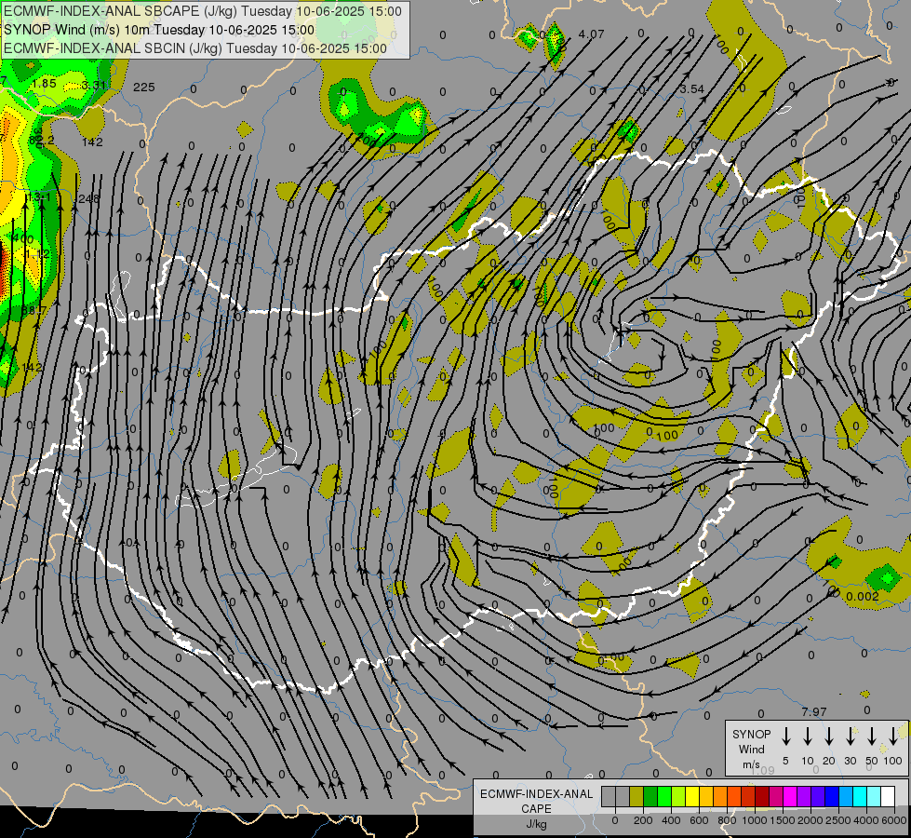
Task: Click the 30 label in wind legend
Action: point(850,761)
